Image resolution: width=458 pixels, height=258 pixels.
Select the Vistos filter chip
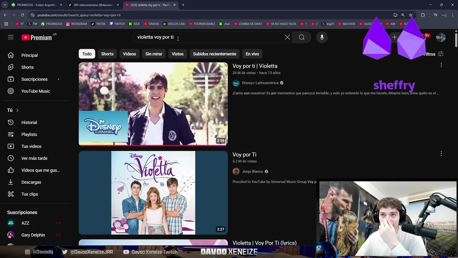[x=177, y=54]
